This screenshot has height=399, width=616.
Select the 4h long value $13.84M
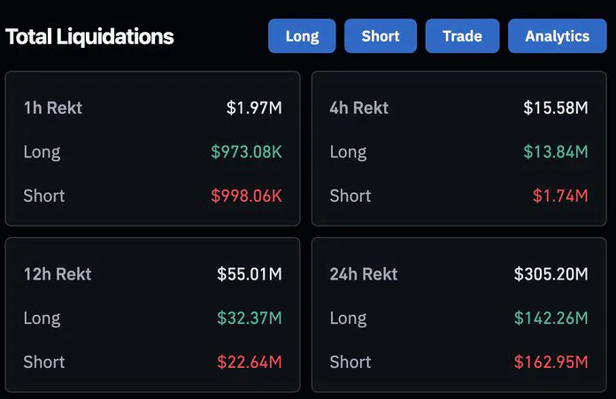(556, 152)
